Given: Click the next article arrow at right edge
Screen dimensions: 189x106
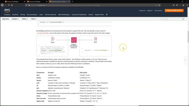Looking at the screenshot, I should click(185, 60).
